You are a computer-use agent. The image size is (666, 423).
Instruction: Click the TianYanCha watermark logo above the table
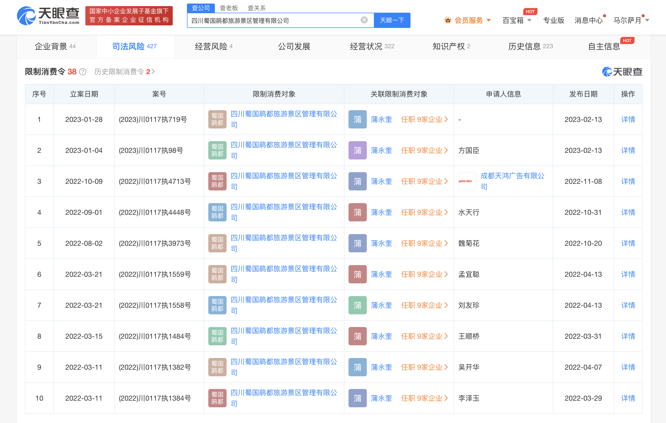tap(622, 72)
